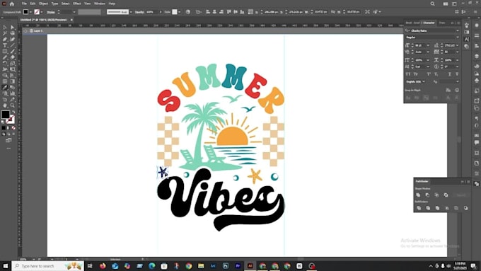Open the English: USA language dropdown
481x271 pixels.
point(424,81)
